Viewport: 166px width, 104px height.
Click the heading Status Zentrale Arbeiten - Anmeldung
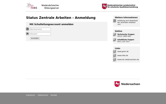click(x=61, y=18)
